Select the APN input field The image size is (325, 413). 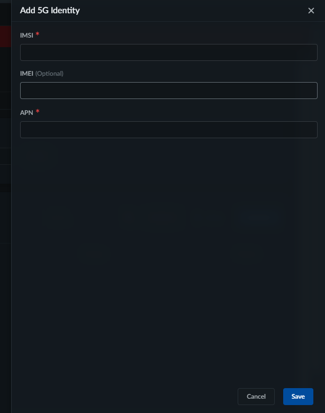tap(168, 130)
